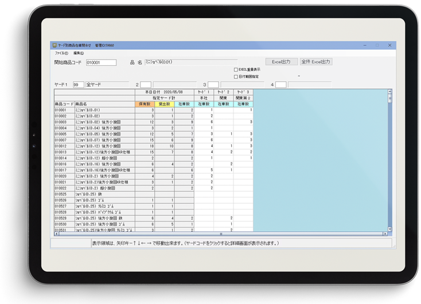Click the app icon in the title bar
Image resolution: width=421 pixels, height=304 pixels.
[54, 45]
